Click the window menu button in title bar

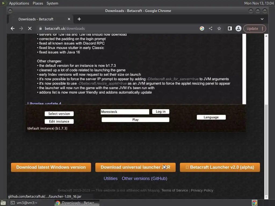10,11
